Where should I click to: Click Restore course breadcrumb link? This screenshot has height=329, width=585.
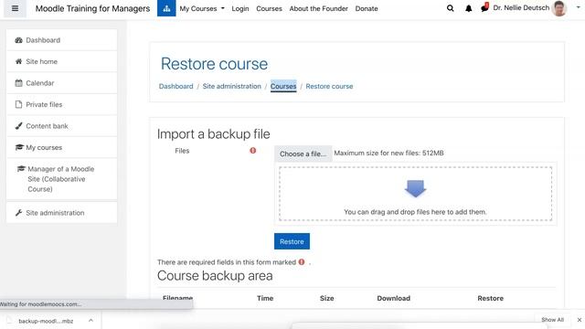tap(329, 86)
